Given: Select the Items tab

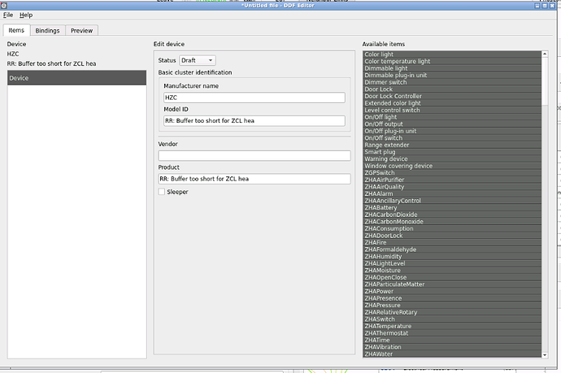Looking at the screenshot, I should pos(18,30).
